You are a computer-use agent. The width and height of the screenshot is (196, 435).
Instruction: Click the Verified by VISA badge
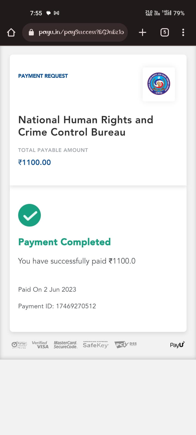40,345
